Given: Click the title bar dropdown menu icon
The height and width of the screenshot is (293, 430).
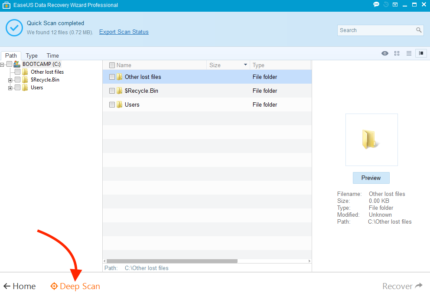Looking at the screenshot, I should click(x=395, y=5).
